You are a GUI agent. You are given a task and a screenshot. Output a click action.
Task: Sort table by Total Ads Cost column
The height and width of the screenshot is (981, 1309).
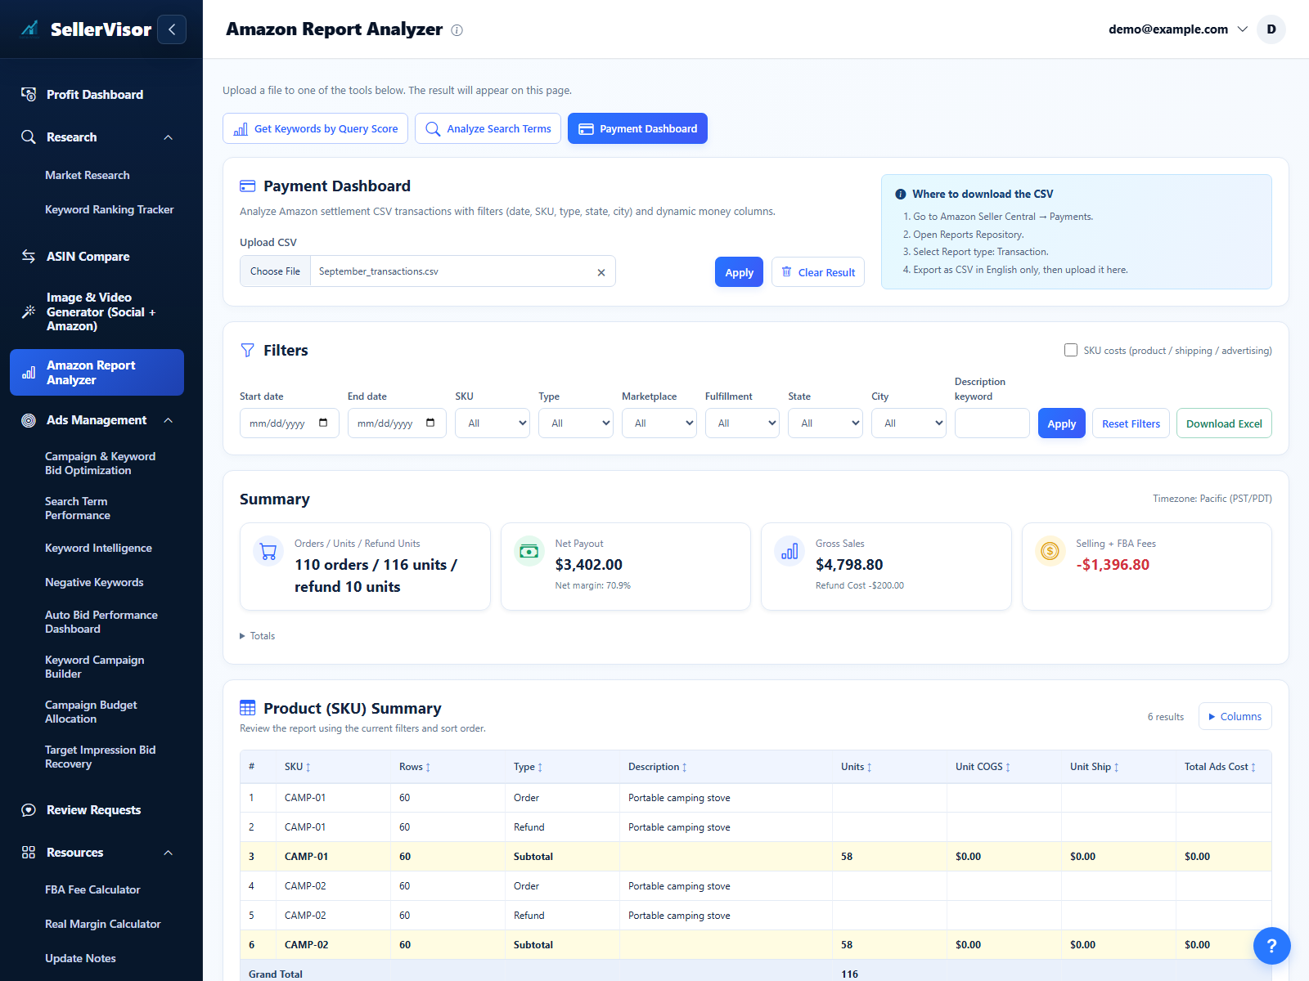click(x=1220, y=767)
